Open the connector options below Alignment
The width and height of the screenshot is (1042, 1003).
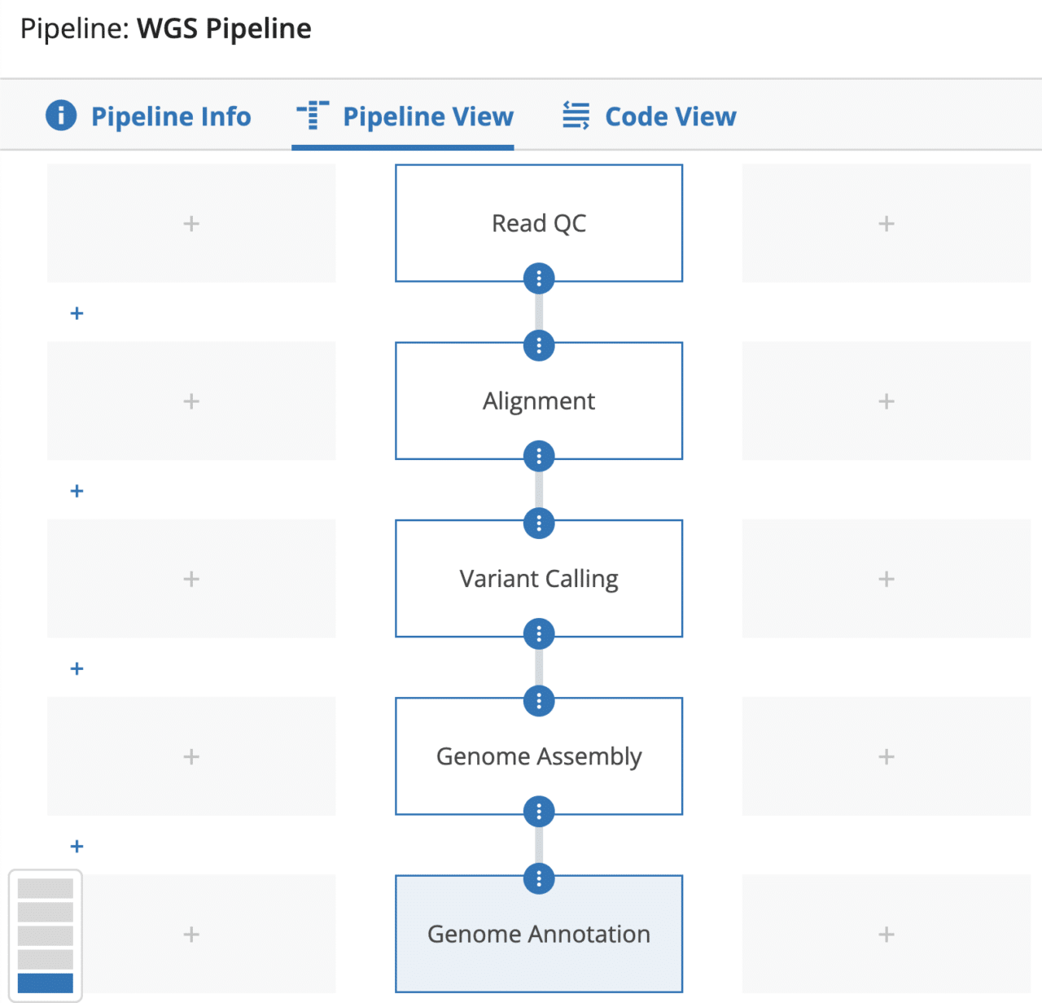coord(538,456)
